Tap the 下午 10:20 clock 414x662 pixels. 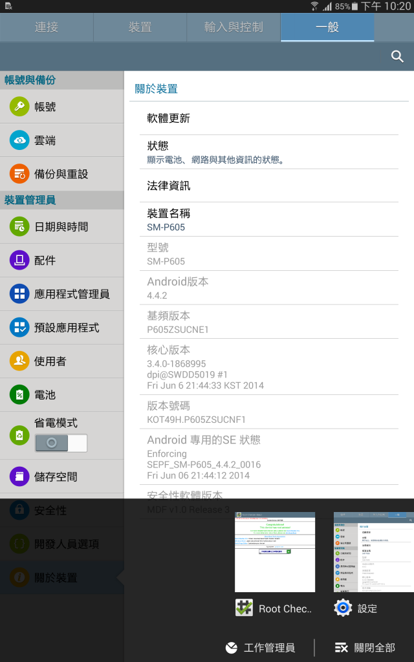click(386, 6)
